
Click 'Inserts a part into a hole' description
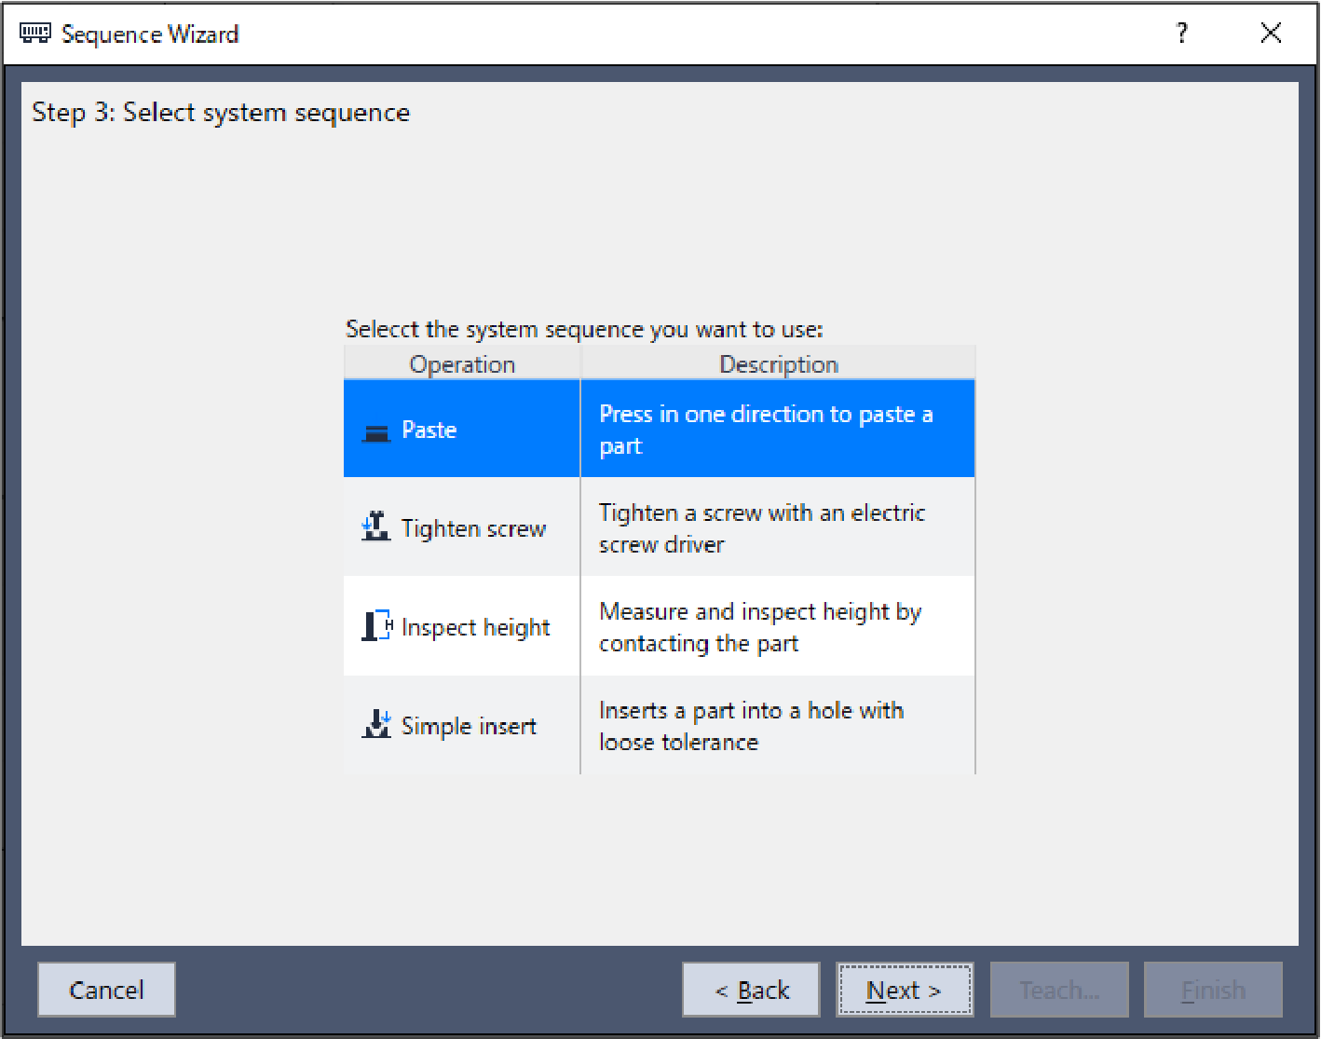(751, 726)
